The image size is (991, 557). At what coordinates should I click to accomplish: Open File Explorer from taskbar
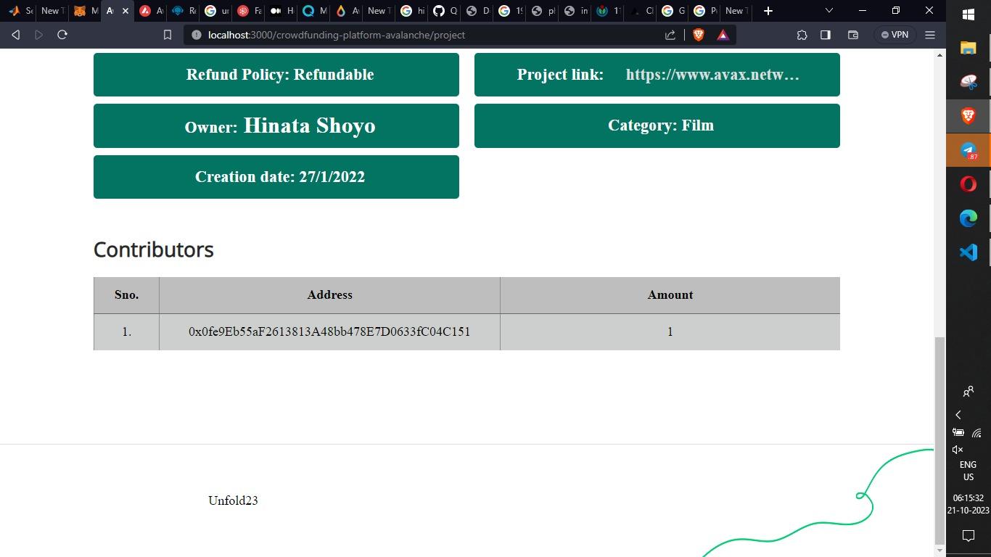pos(969,48)
